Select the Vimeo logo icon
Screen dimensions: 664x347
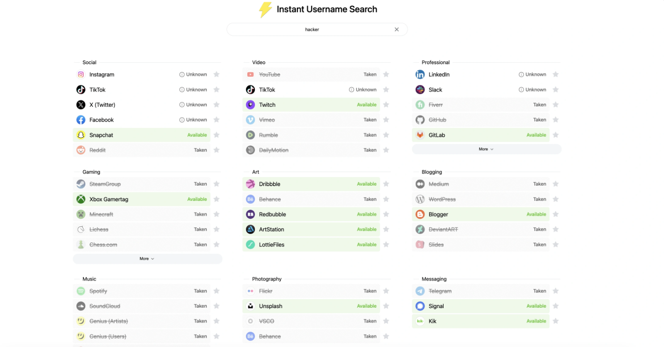pyautogui.click(x=250, y=120)
